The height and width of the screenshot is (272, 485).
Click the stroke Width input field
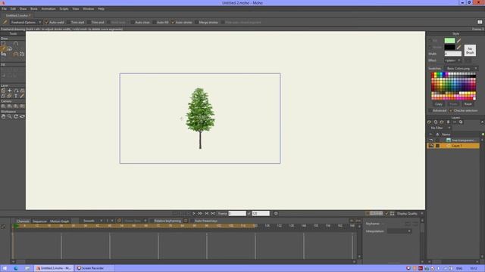453,54
